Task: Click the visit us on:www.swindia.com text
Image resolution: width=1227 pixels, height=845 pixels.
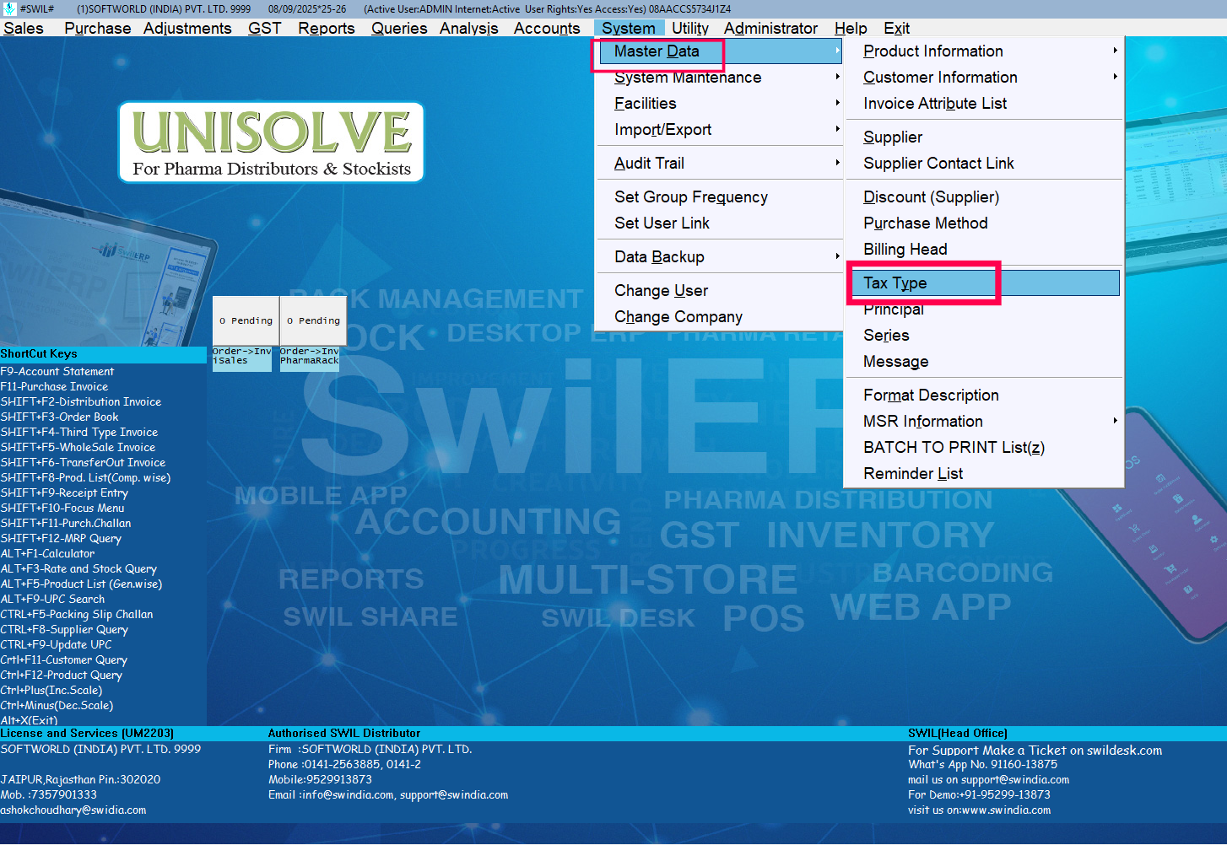Action: click(979, 810)
